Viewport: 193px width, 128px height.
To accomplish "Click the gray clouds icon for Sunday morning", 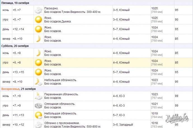I will (38, 105).
